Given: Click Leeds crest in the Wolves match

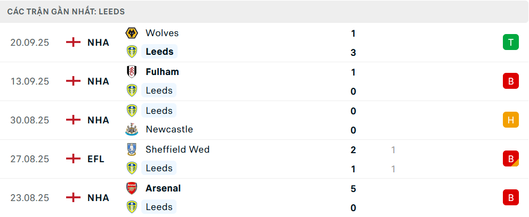Looking at the screenshot, I should [x=131, y=52].
